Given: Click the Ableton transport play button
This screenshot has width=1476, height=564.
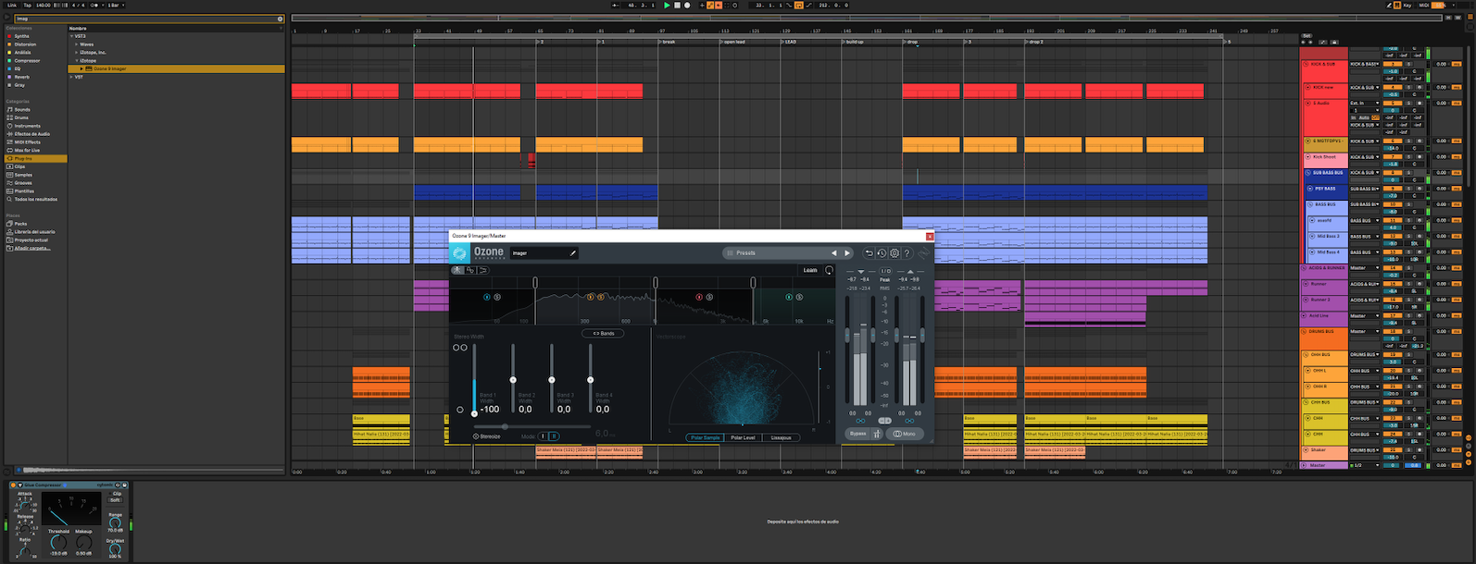Looking at the screenshot, I should tap(667, 6).
